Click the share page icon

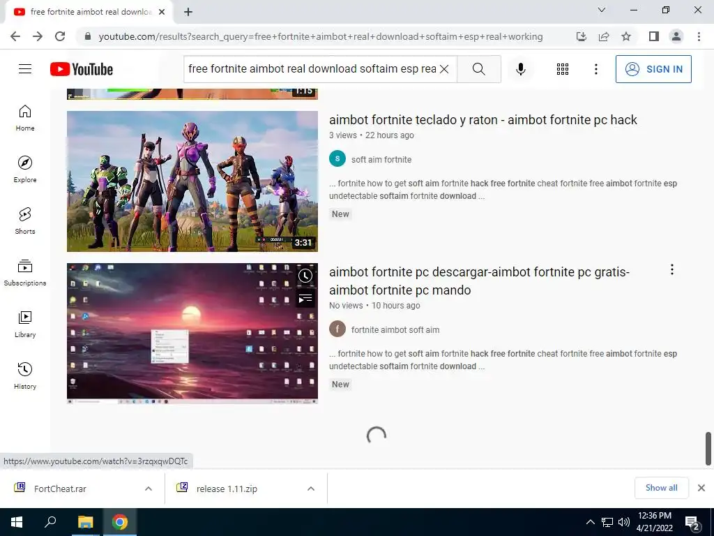[604, 36]
